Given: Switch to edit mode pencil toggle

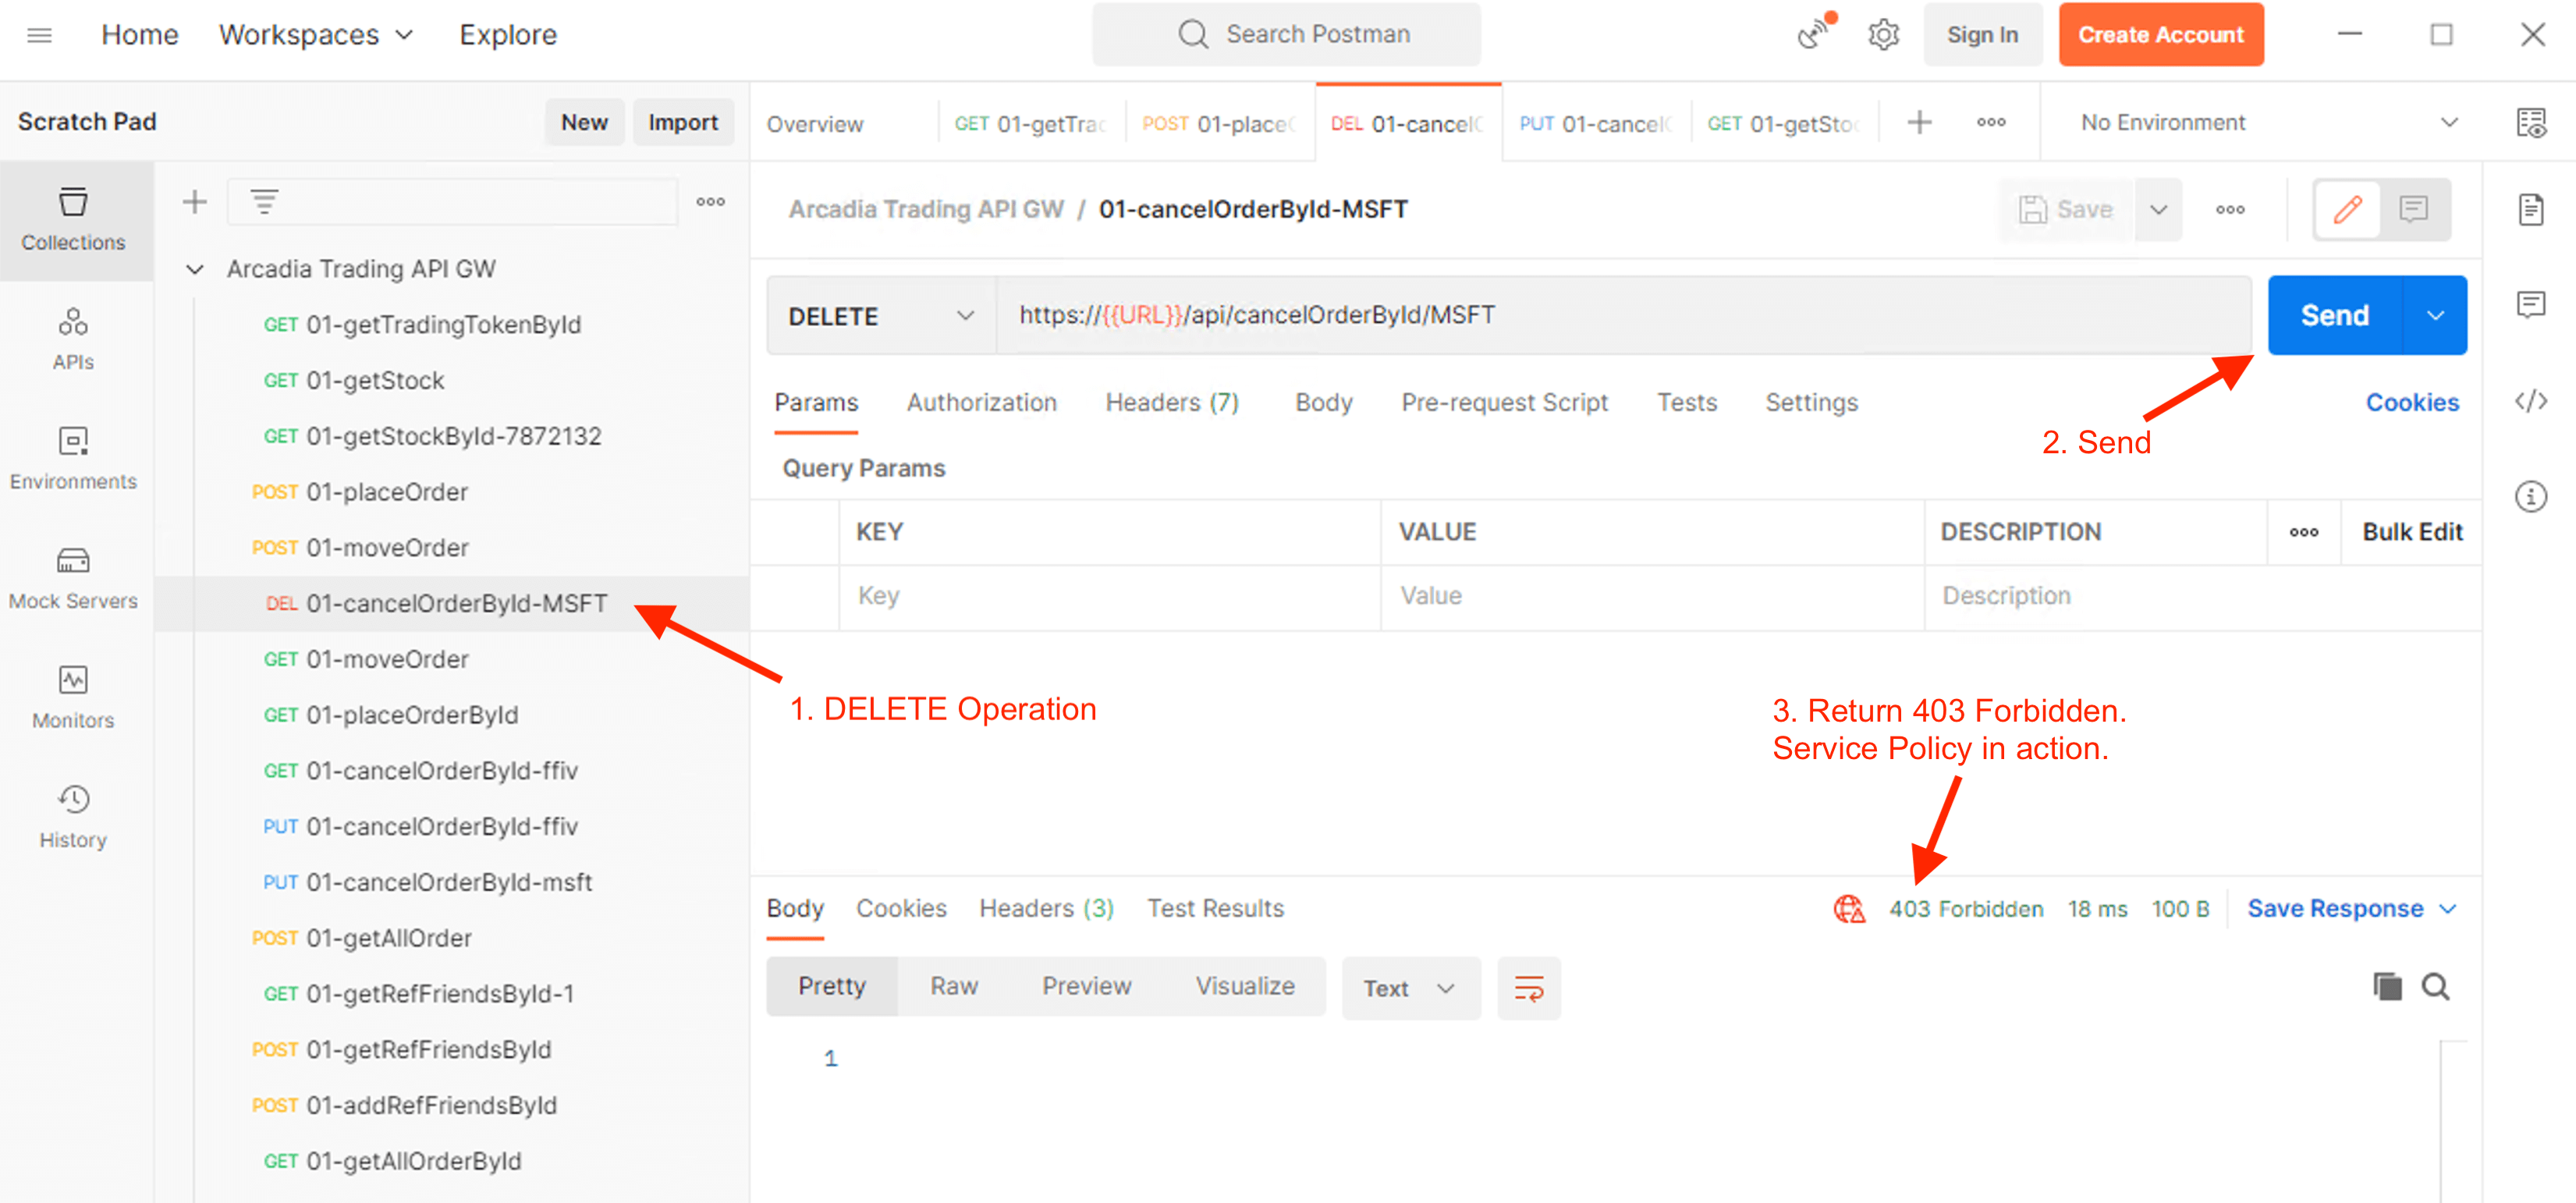Looking at the screenshot, I should click(x=2347, y=209).
